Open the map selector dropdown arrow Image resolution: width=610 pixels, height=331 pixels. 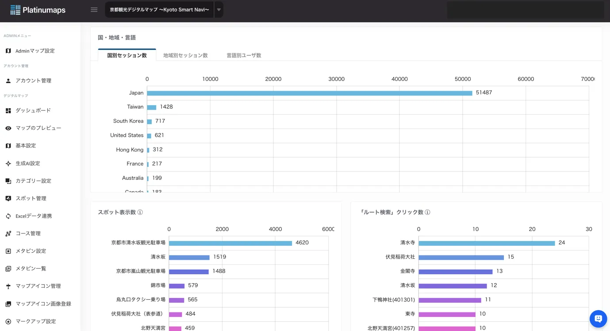(x=219, y=10)
